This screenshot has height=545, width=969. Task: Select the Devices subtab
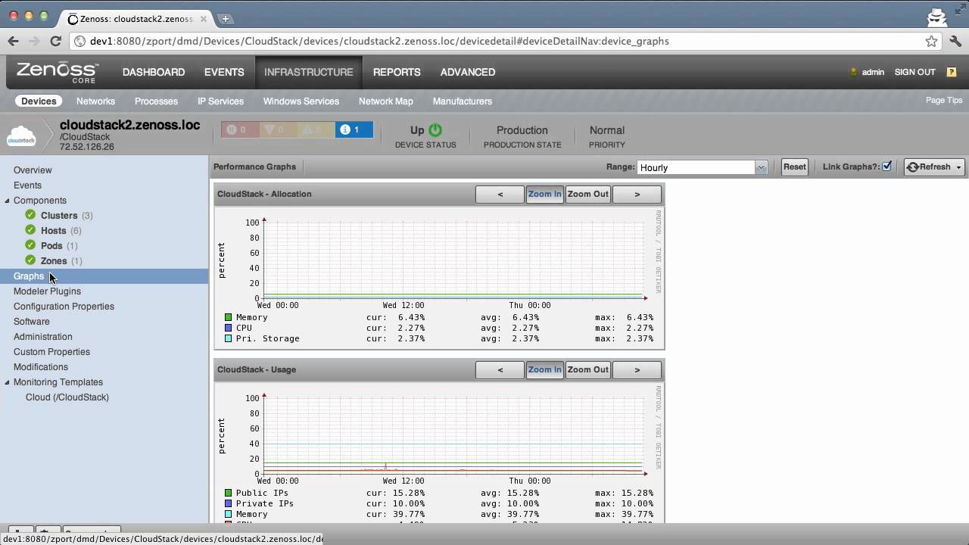[39, 101]
